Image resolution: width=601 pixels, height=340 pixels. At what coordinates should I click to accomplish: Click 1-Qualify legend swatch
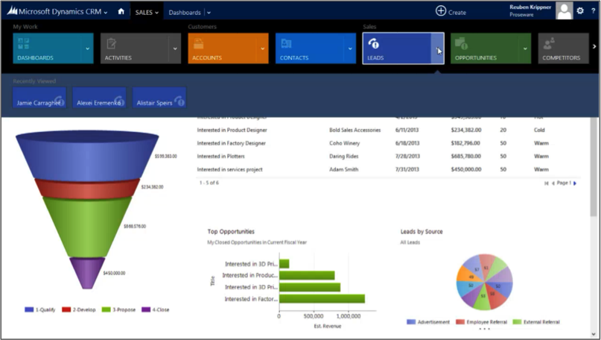(x=29, y=309)
